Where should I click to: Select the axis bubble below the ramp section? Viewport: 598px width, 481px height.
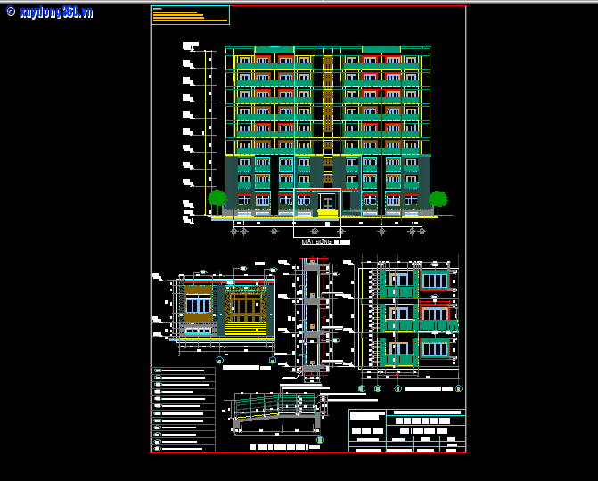point(319,439)
